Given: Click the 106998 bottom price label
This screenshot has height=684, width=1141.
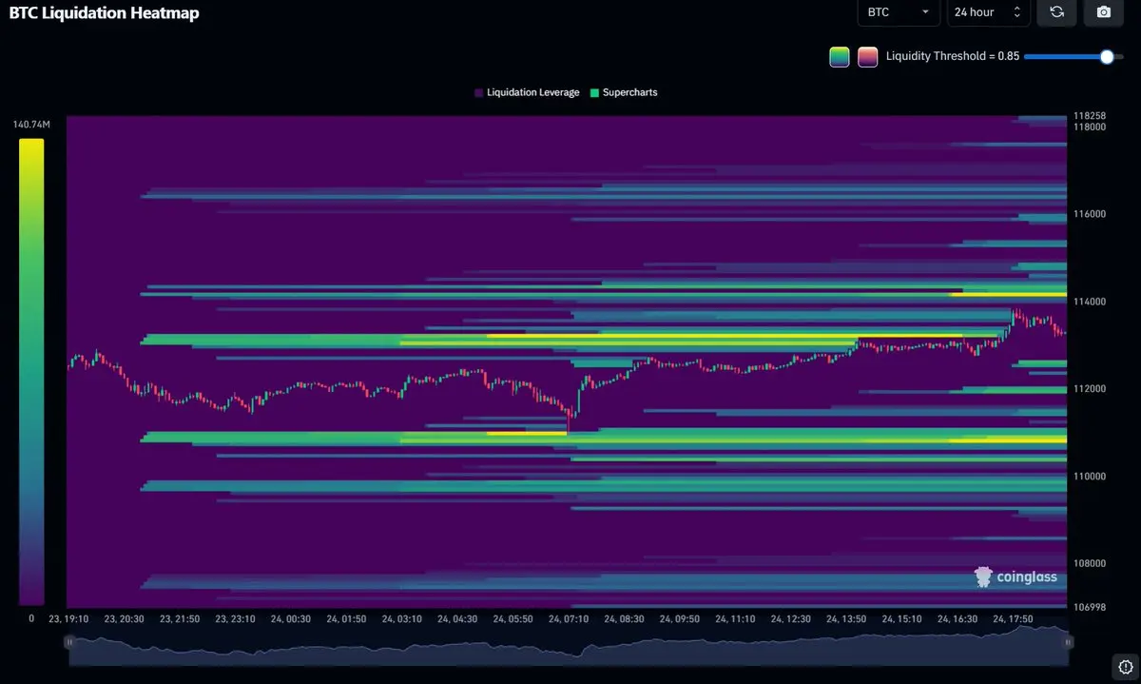Looking at the screenshot, I should pyautogui.click(x=1090, y=607).
